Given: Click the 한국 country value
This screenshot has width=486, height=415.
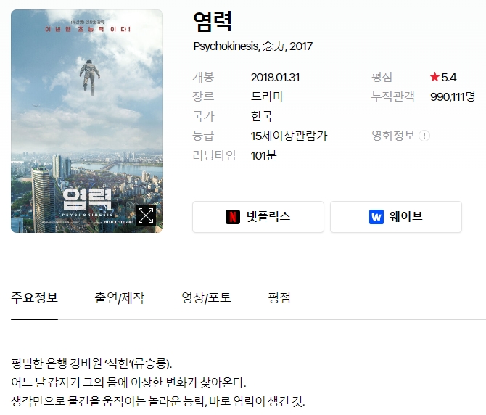Looking at the screenshot, I should (x=262, y=116).
